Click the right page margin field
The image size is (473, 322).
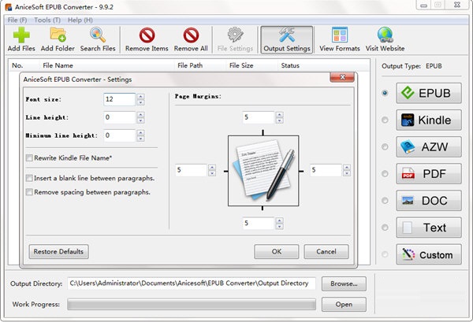[326, 170]
